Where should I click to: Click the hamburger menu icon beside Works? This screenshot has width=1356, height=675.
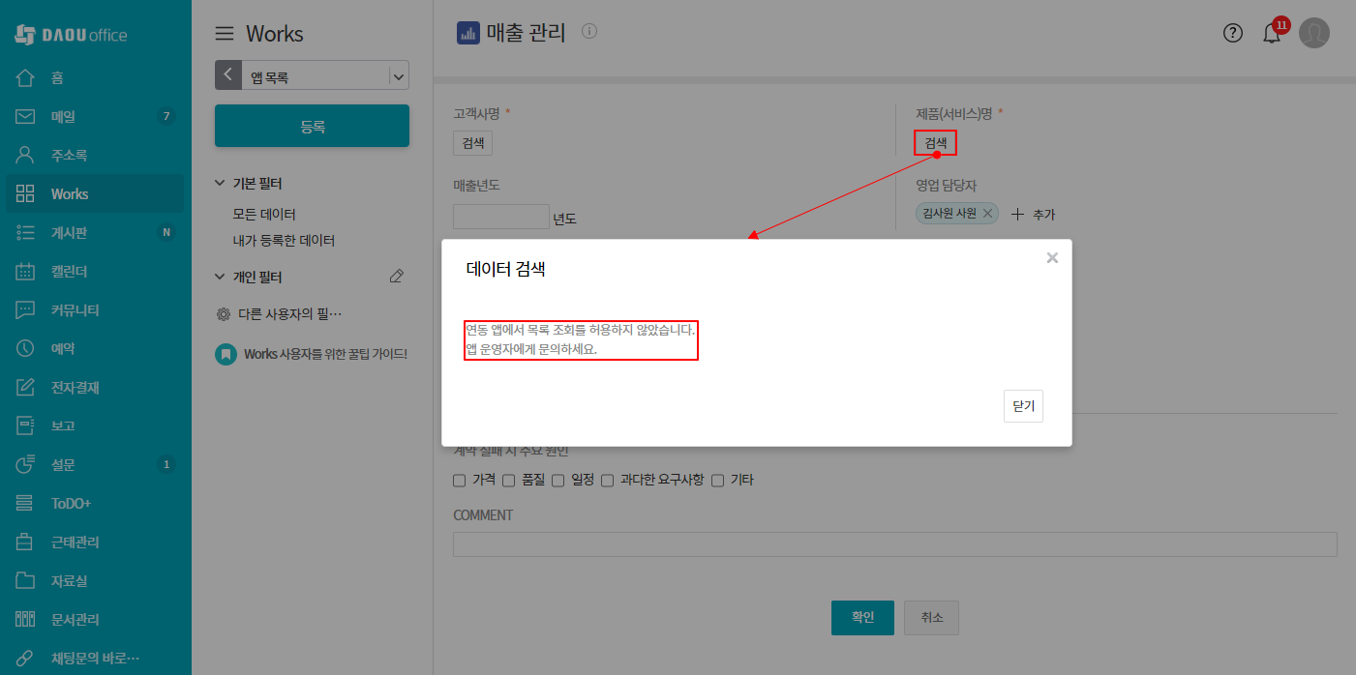(225, 34)
